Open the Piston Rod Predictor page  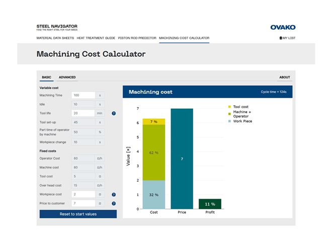[x=137, y=38]
